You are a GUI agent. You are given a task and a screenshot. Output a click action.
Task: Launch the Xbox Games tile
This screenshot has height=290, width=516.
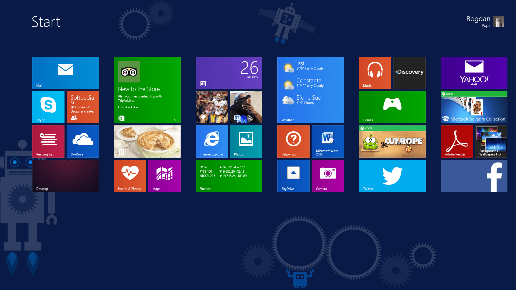(392, 107)
